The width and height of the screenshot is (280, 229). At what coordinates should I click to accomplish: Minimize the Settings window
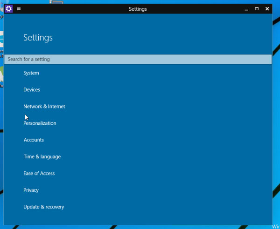point(246,8)
